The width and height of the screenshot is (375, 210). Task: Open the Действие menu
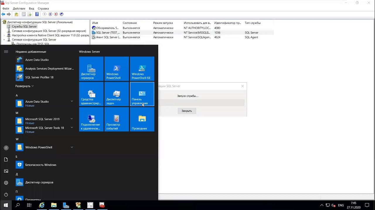[19, 8]
